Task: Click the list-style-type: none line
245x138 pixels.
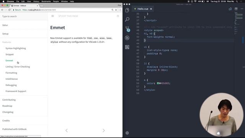Action: tap(162, 50)
